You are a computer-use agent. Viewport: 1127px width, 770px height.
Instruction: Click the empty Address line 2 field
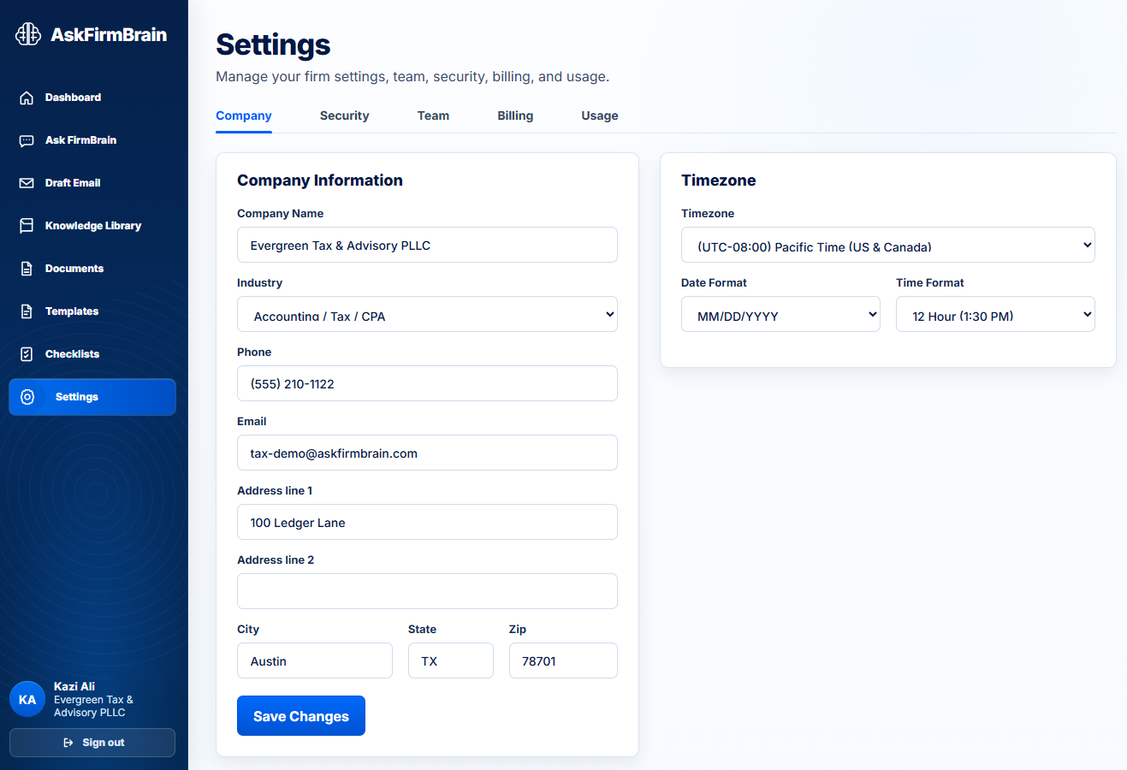(427, 591)
